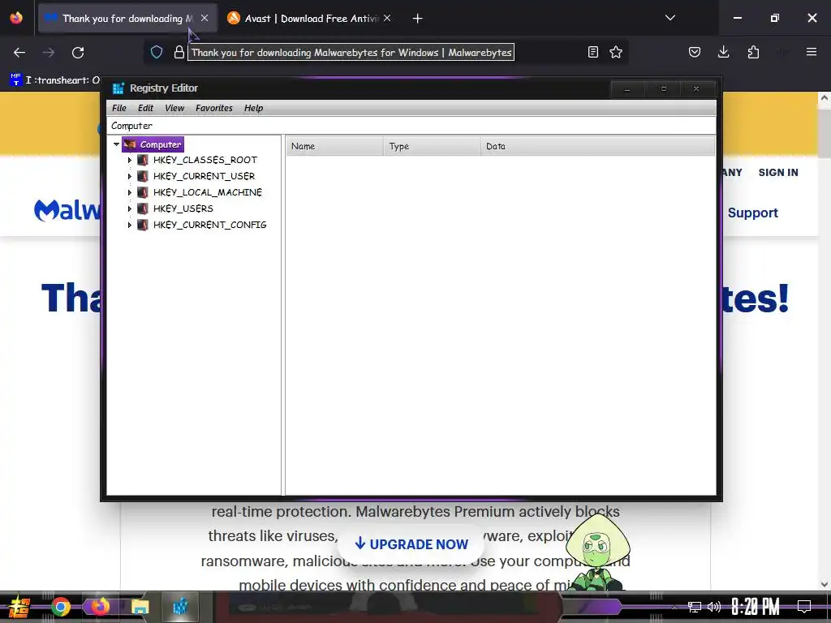This screenshot has width=831, height=623.
Task: Expand the HKEY_USERS key
Action: (x=130, y=208)
